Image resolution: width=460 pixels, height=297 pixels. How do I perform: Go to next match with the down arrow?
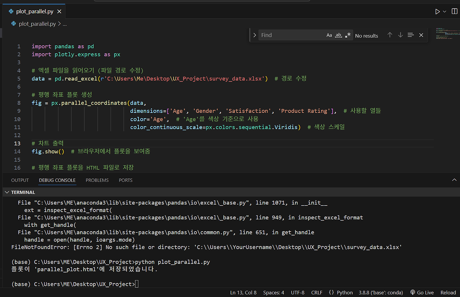[400, 35]
